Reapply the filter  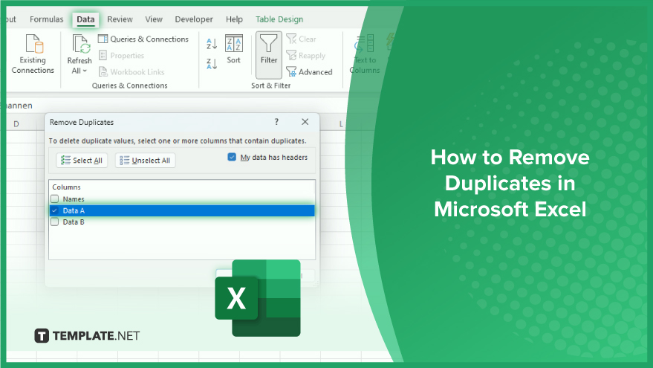[x=306, y=56]
